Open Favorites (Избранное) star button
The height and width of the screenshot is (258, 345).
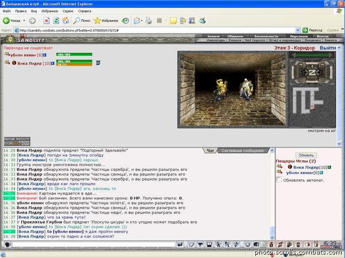[106, 21]
